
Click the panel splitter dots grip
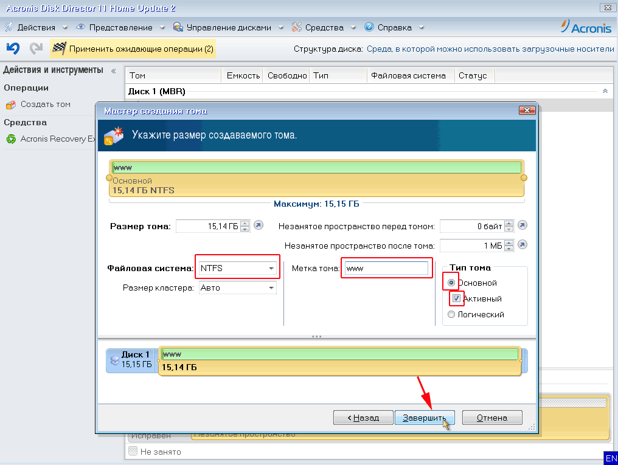[316, 336]
